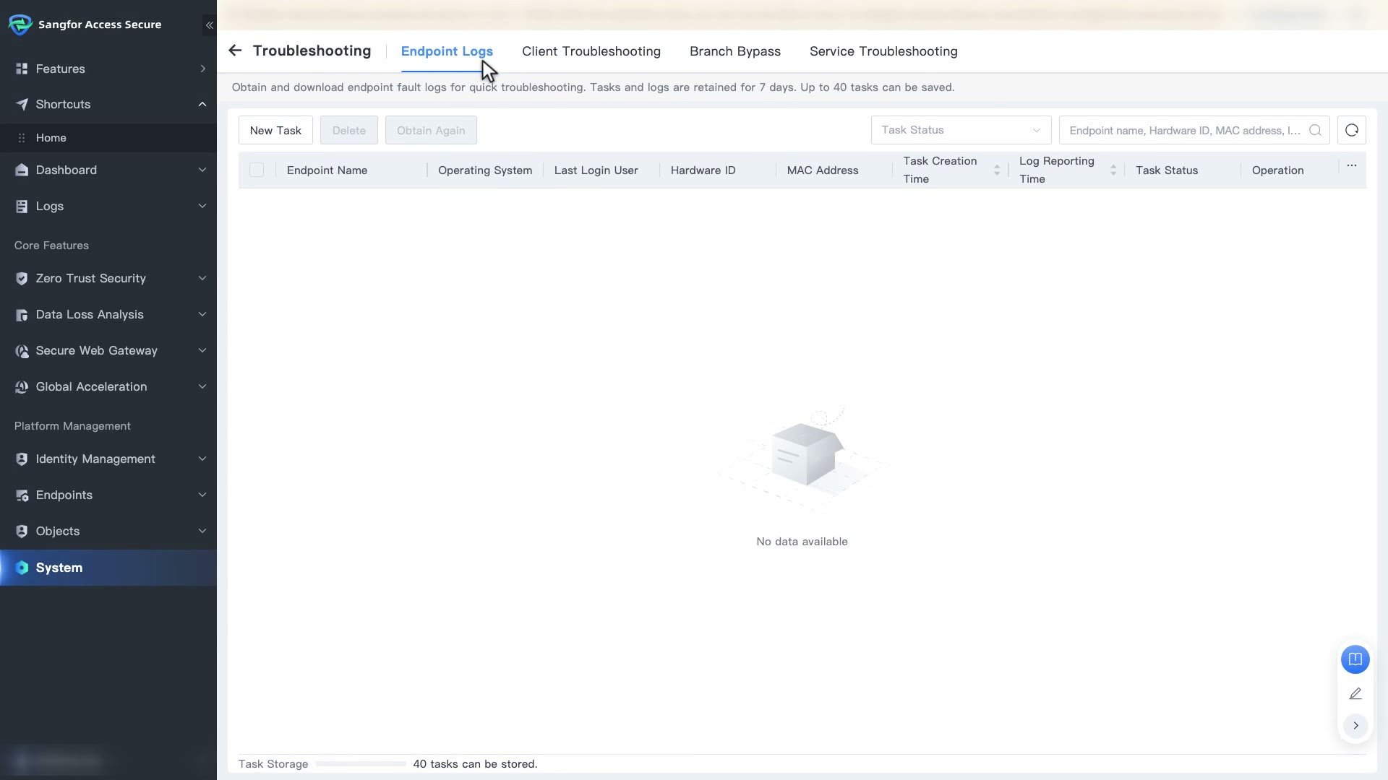The image size is (1388, 780).
Task: Expand the Dashboard menu chevron
Action: [202, 170]
